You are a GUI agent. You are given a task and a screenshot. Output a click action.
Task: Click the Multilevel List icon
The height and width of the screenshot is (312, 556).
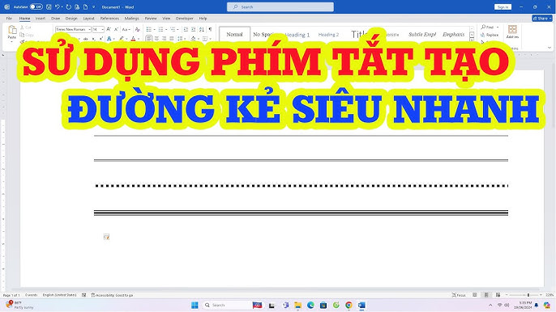173,29
